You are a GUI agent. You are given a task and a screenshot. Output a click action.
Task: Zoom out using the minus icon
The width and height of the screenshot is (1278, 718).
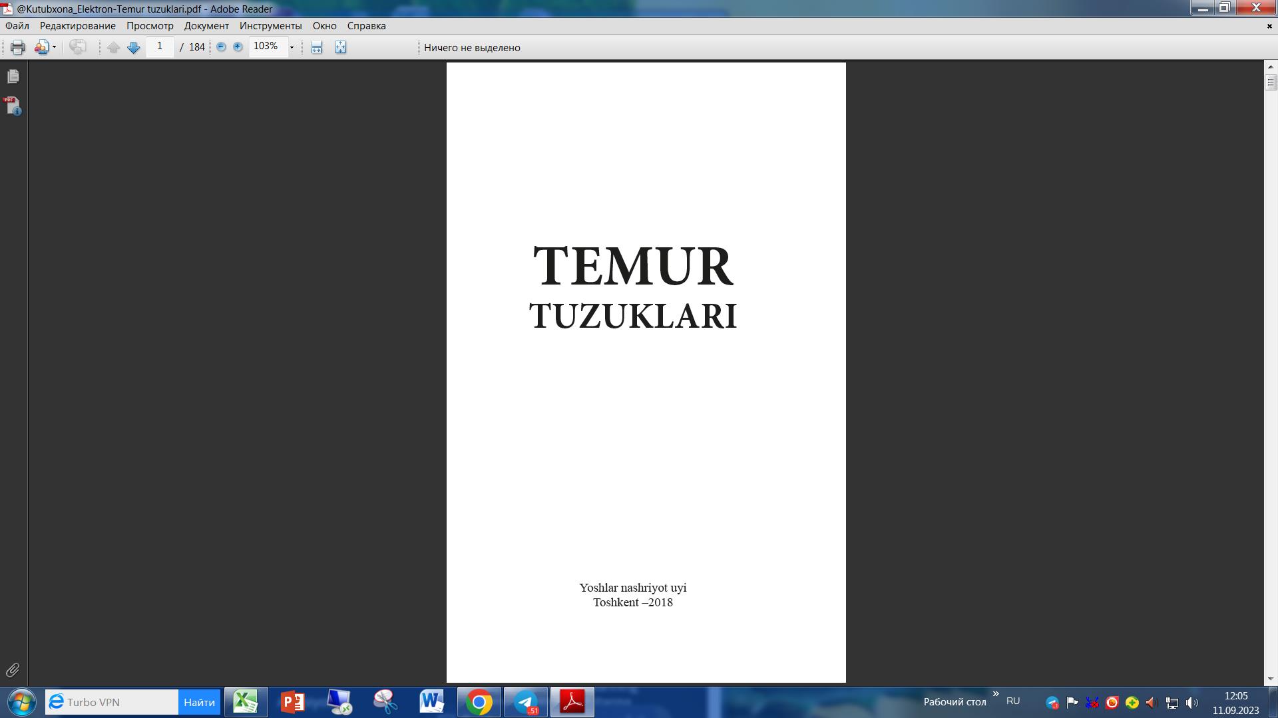pos(220,47)
